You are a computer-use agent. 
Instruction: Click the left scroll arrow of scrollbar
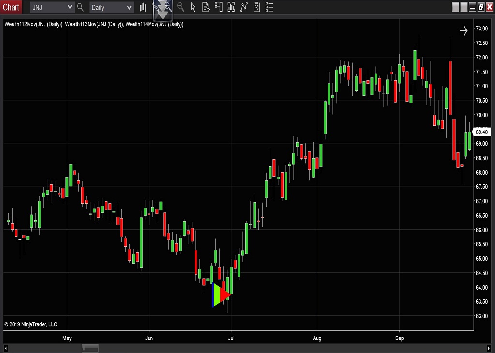pos(6,348)
